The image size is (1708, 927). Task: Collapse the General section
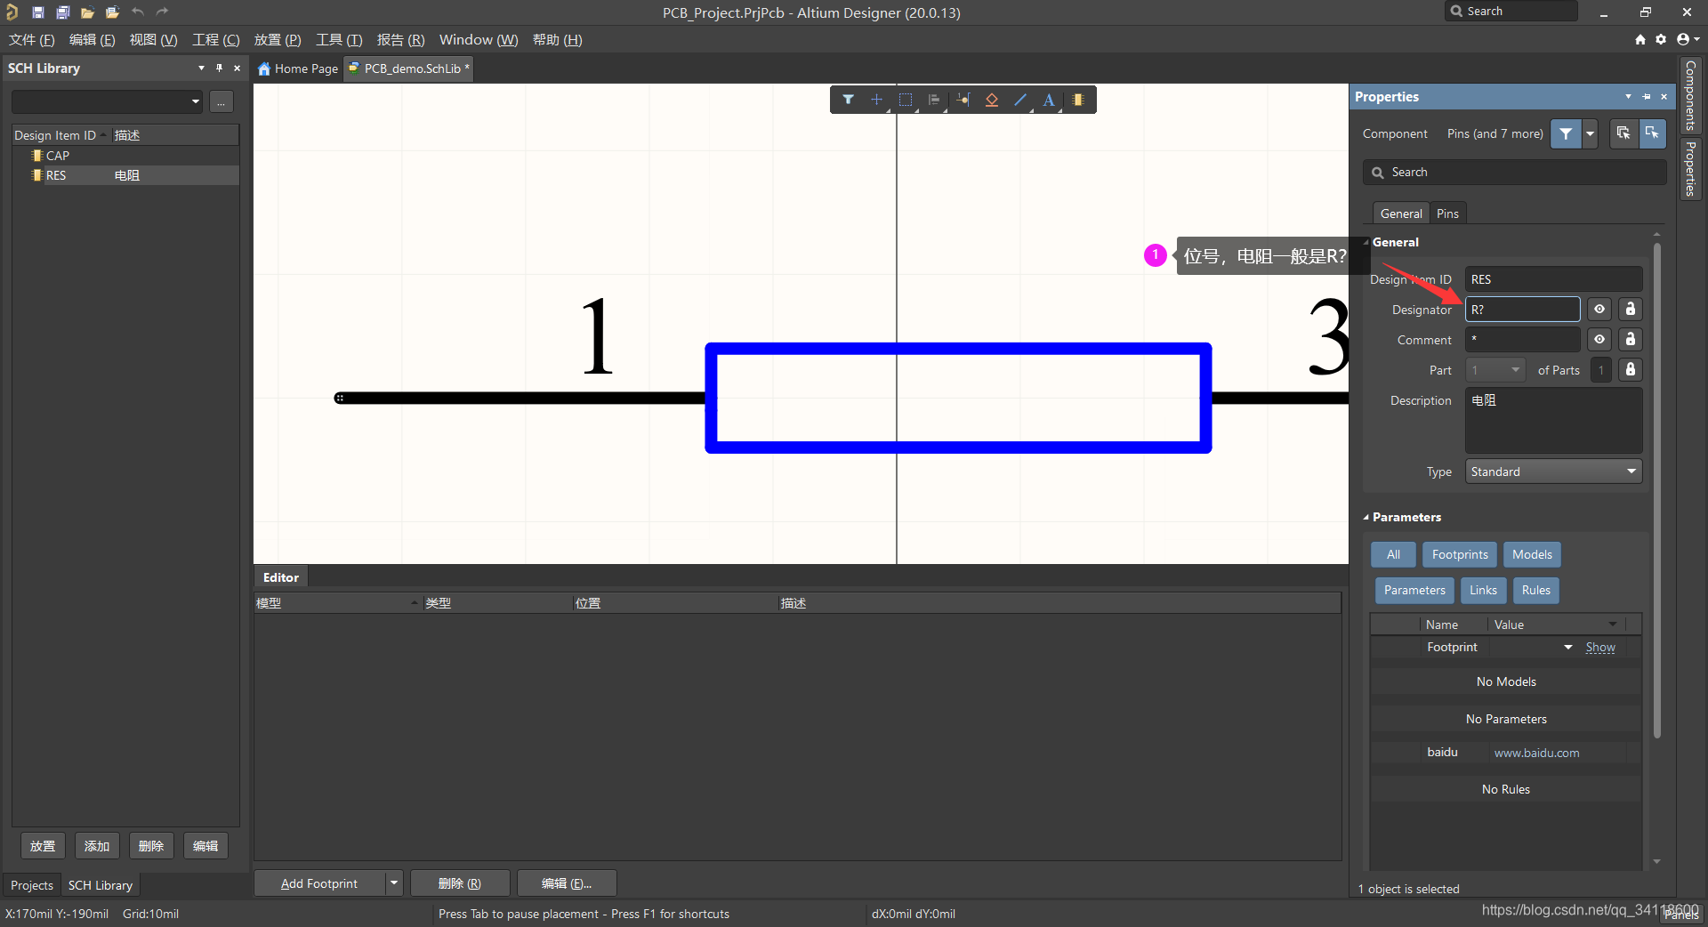[1367, 242]
